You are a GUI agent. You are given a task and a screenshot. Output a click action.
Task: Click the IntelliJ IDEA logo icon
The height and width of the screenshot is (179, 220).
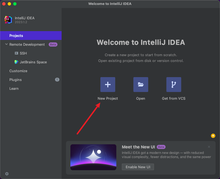tap(8, 20)
